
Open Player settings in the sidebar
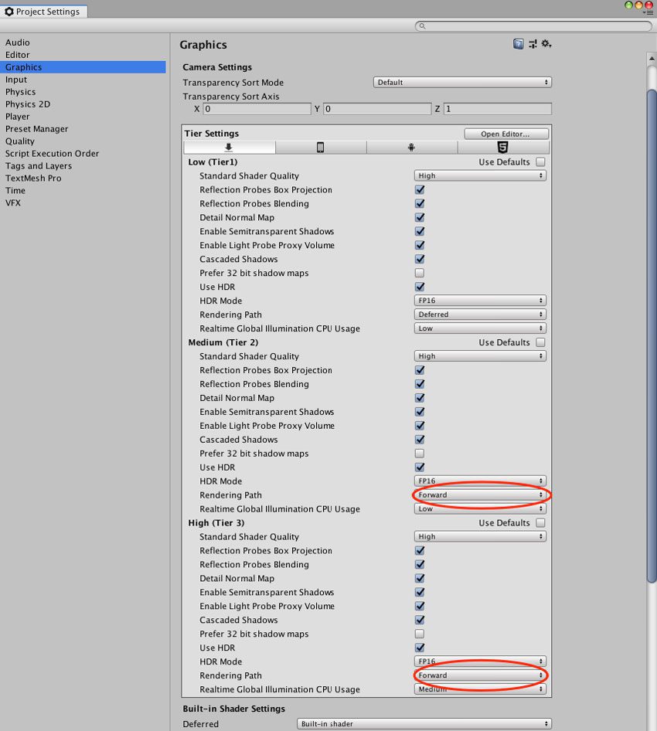(18, 117)
